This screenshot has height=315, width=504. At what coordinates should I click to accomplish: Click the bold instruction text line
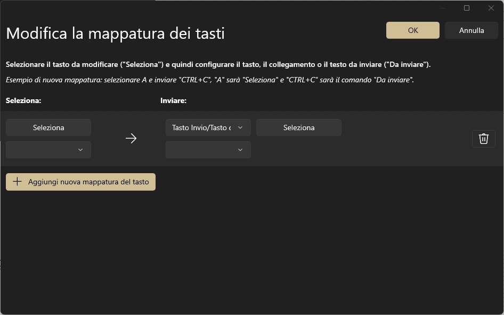[x=218, y=64]
